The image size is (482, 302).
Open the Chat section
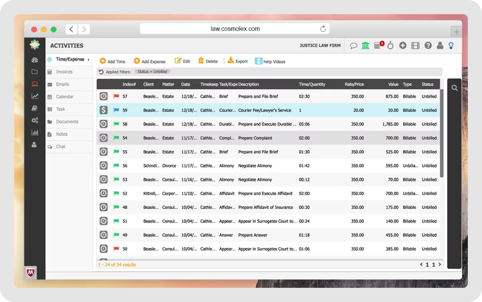pos(69,147)
